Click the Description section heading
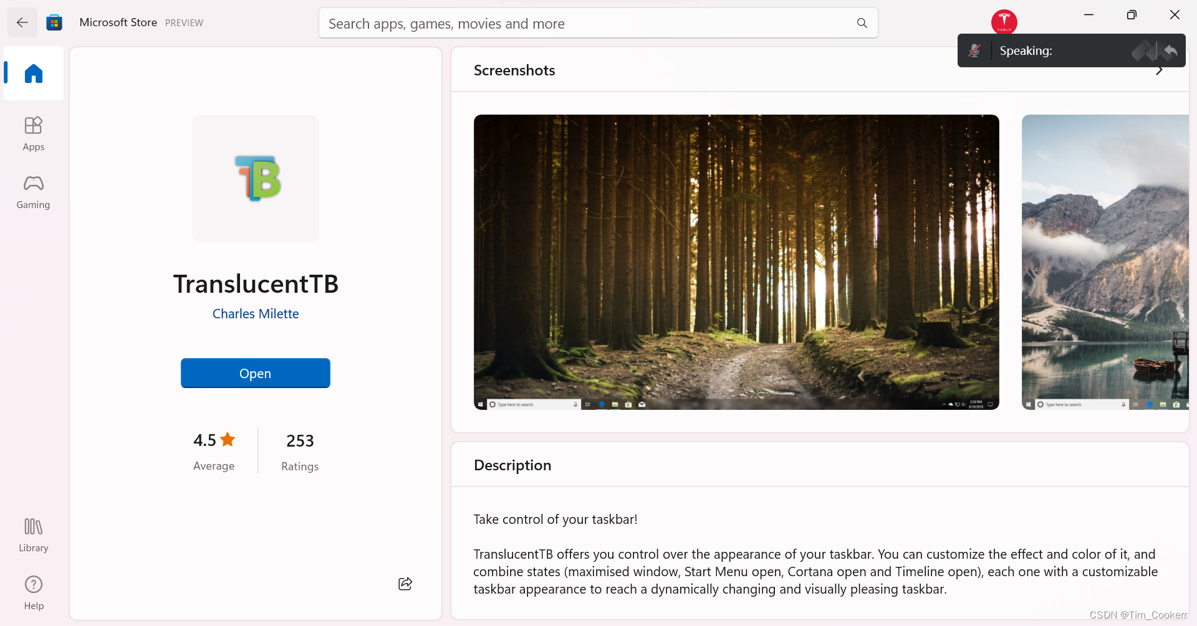The image size is (1197, 626). (x=512, y=465)
